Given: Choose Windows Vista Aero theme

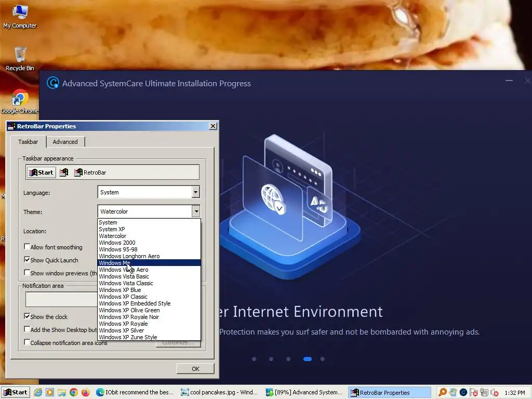Looking at the screenshot, I should tap(149, 270).
